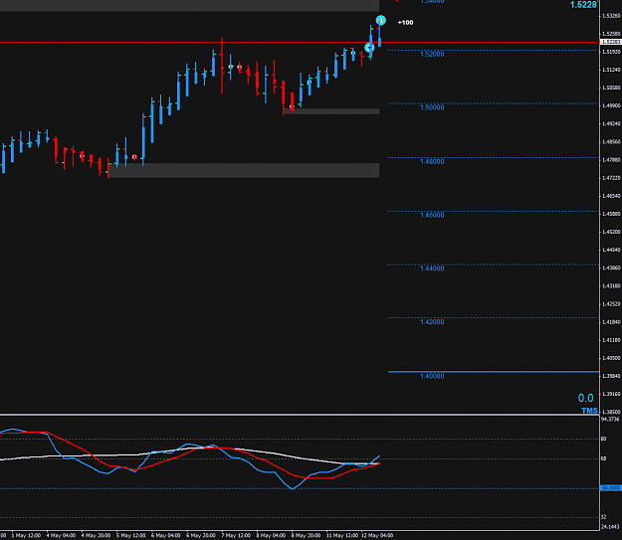This screenshot has height=540, width=622.
Task: Select the 1.46000 level label
Action: point(432,215)
